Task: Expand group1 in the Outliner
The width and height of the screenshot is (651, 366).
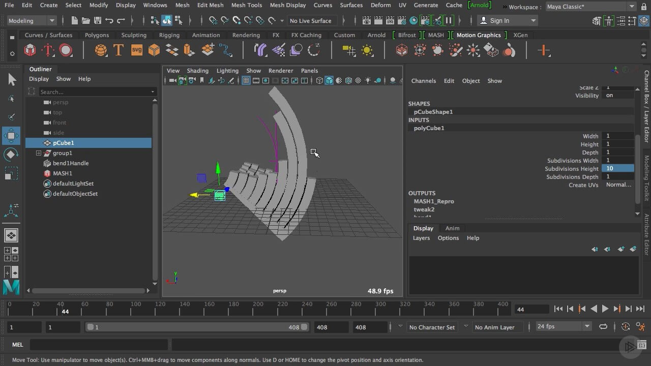Action: [38, 153]
